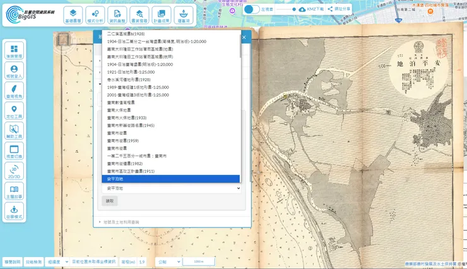467x269 pixels.
Task: Open the 主題故事 theme story icon
Action: pyautogui.click(x=14, y=192)
